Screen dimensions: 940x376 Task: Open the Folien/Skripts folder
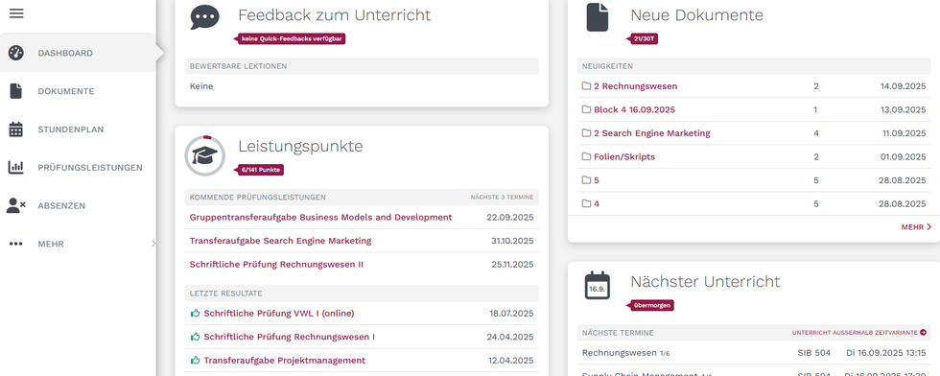click(x=624, y=157)
